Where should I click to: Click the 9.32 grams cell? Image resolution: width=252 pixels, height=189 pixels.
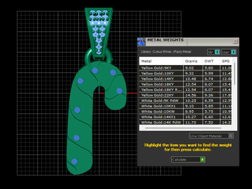click(193, 73)
